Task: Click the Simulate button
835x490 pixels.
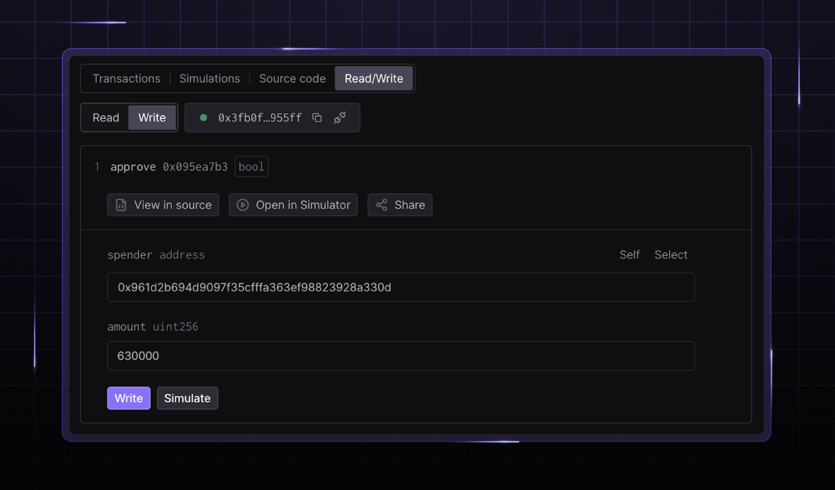Action: pyautogui.click(x=187, y=398)
